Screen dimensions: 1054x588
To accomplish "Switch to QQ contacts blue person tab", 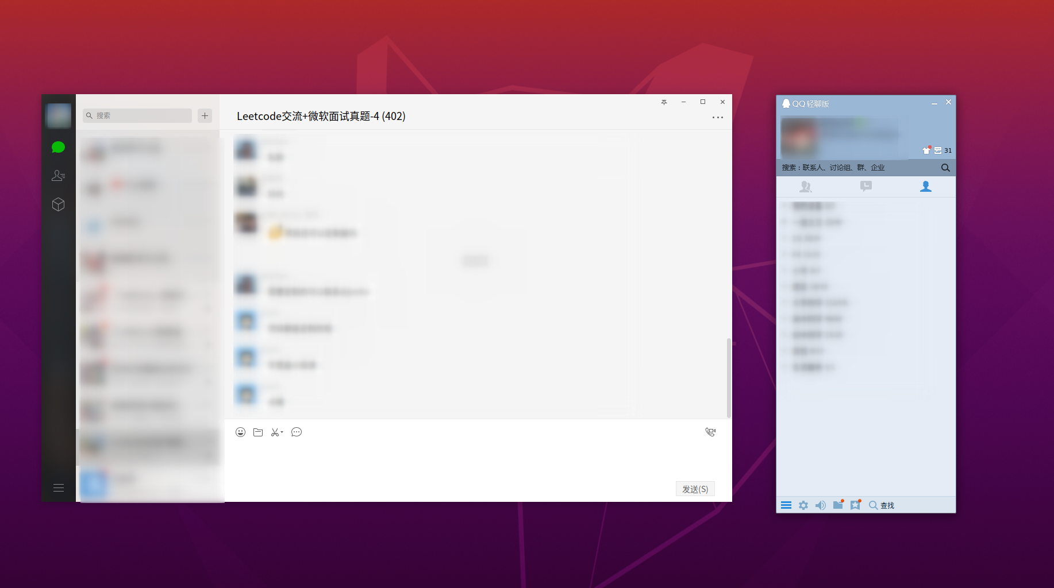I will point(926,187).
